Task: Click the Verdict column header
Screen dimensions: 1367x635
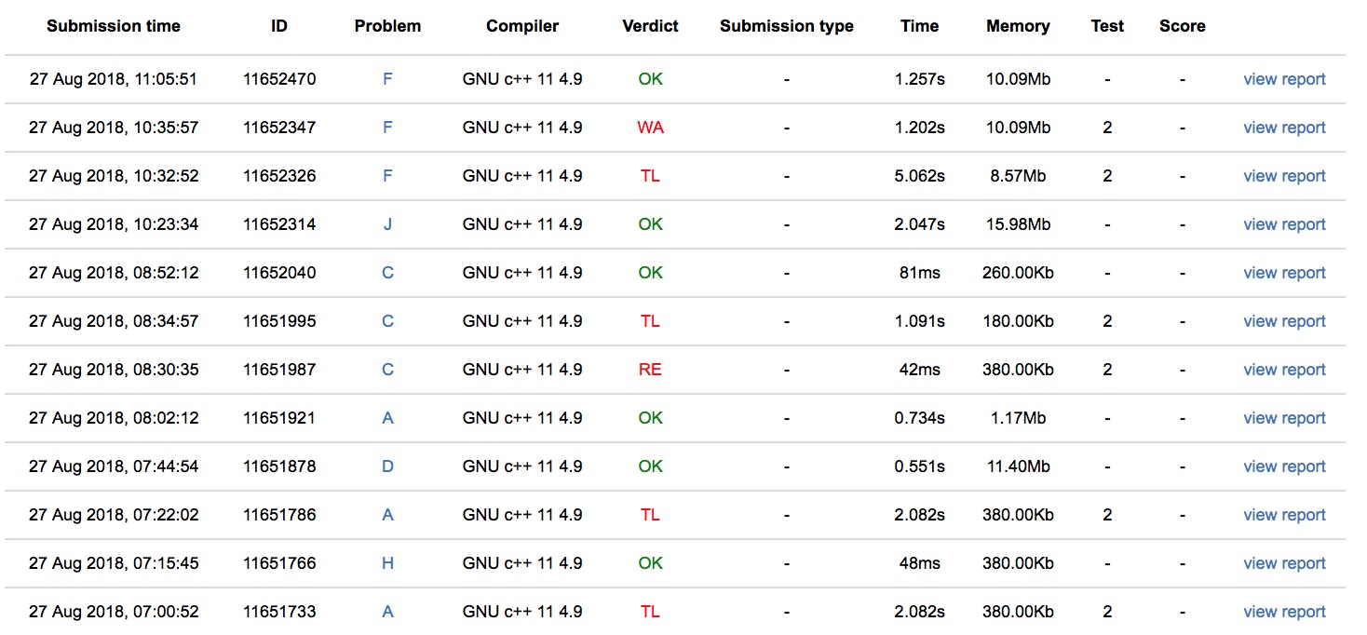Action: [x=650, y=26]
